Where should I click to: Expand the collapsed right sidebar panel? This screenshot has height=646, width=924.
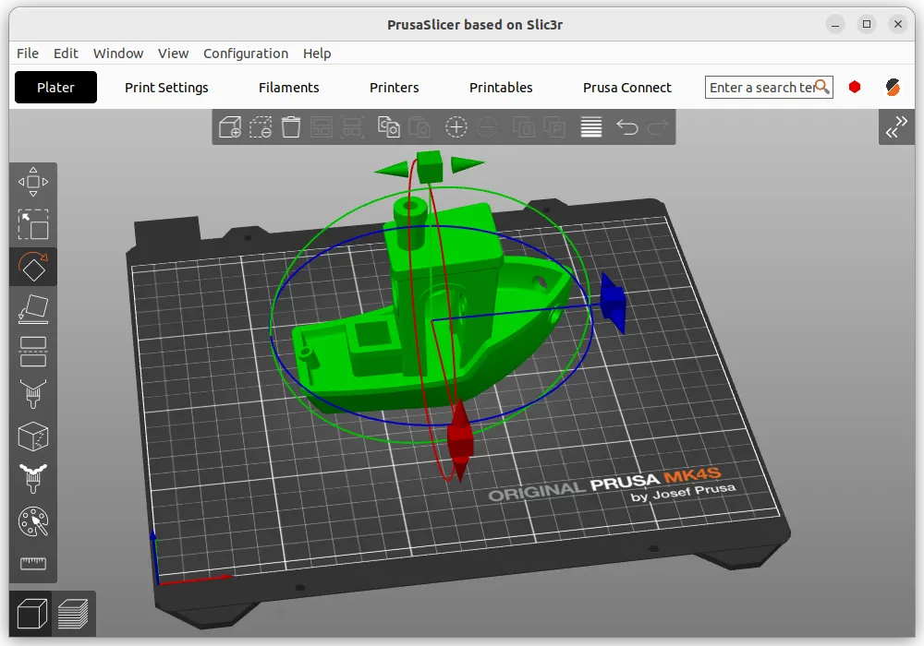[896, 127]
